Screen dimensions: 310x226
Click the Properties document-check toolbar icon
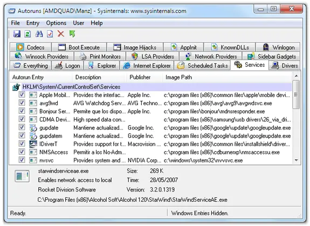[x=50, y=34]
